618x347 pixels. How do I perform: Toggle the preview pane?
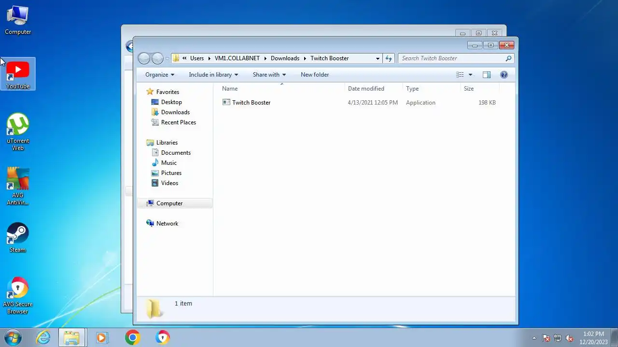click(x=487, y=75)
